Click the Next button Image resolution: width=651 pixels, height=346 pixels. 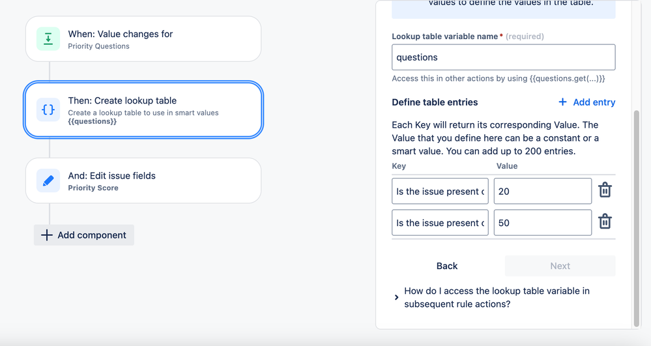[560, 266]
